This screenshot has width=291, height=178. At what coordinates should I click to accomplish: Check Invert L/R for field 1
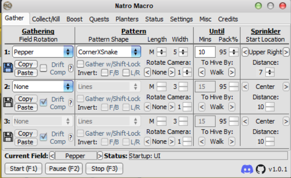pyautogui.click(x=126, y=72)
